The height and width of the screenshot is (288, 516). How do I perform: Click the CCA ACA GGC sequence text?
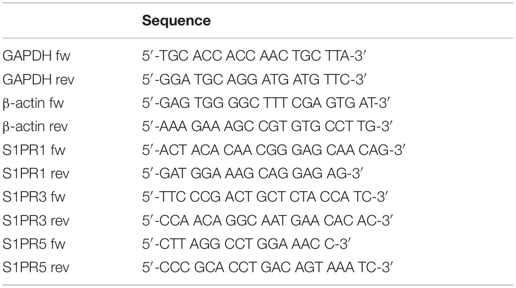click(267, 220)
